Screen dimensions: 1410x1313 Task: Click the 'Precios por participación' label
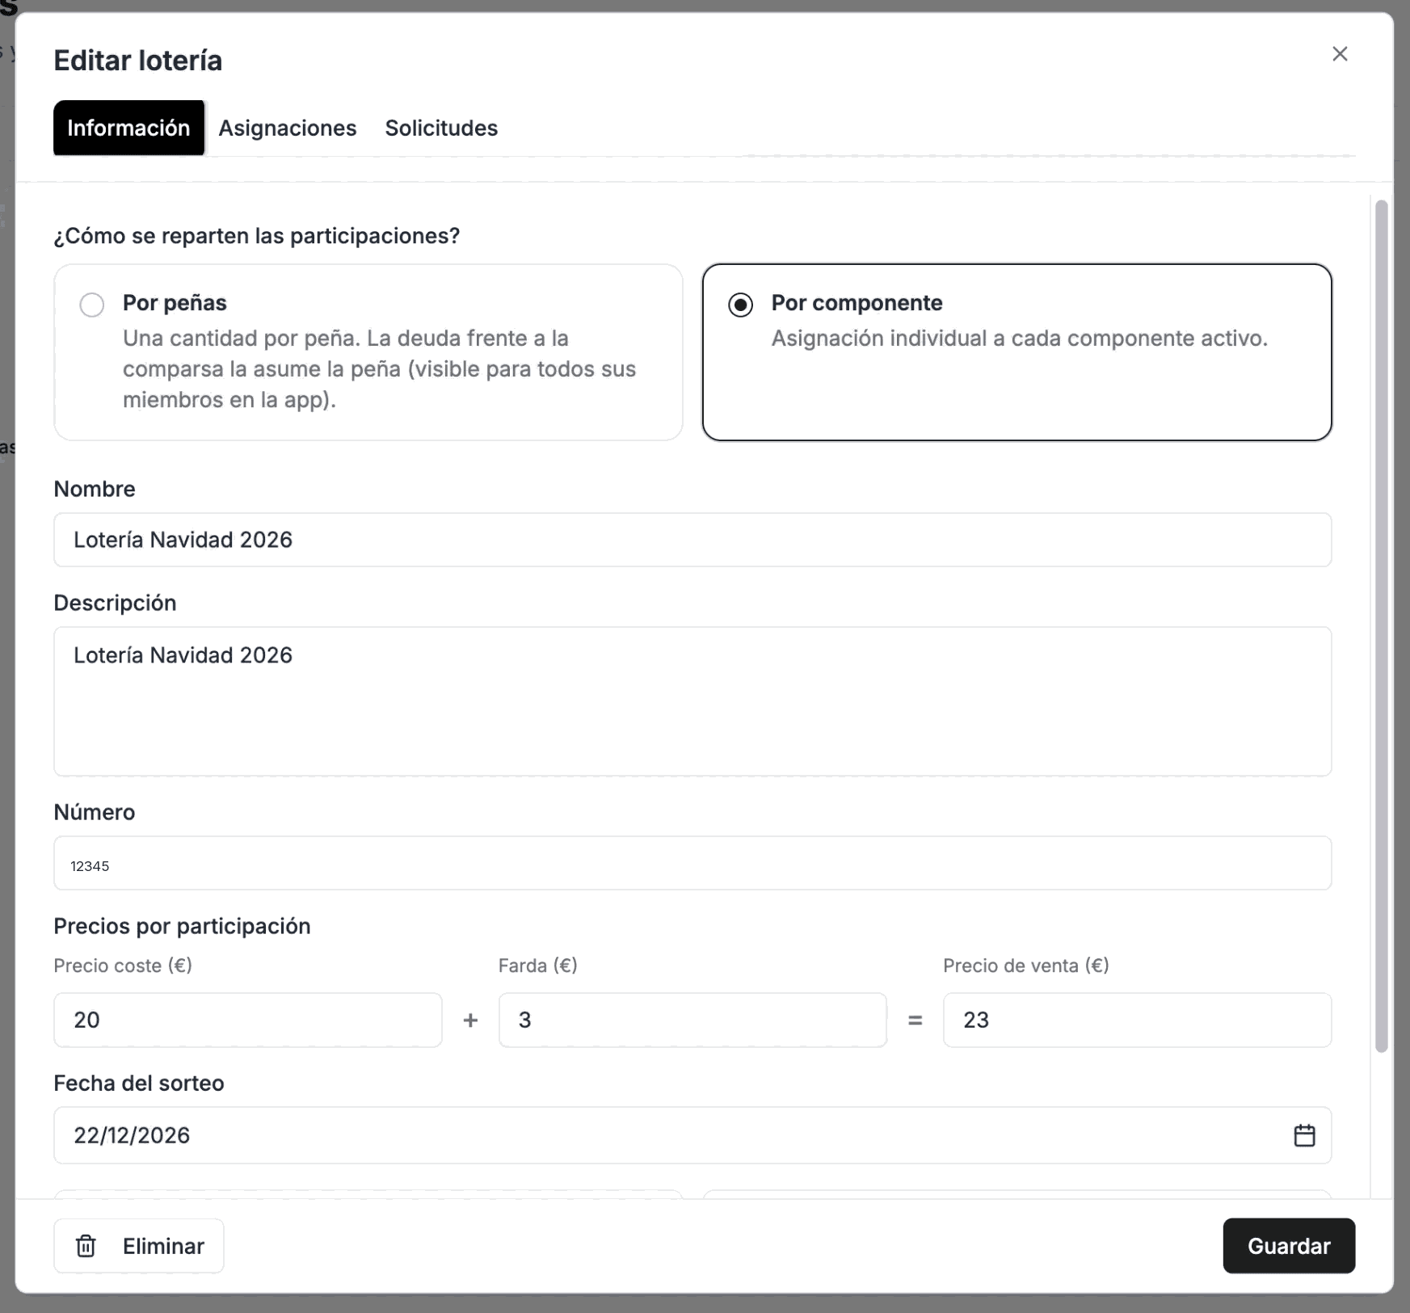(x=183, y=926)
